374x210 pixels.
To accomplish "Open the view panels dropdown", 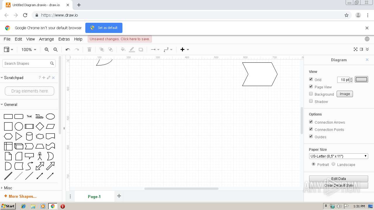I will 8,50.
